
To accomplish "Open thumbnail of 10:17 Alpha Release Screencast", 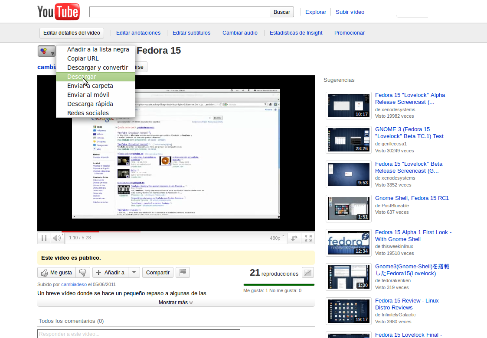I will (349, 106).
